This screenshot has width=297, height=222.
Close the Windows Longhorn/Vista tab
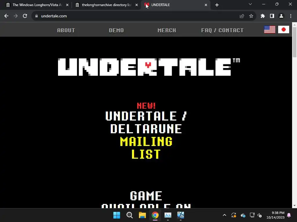(67, 5)
